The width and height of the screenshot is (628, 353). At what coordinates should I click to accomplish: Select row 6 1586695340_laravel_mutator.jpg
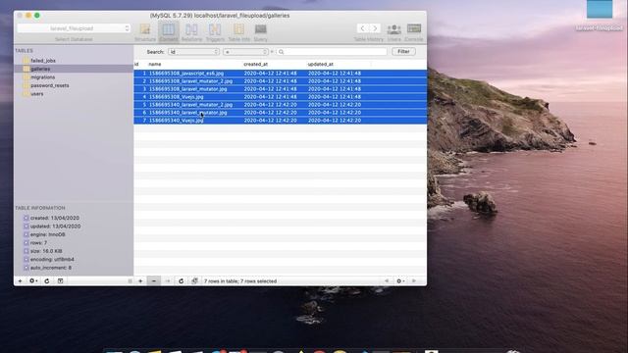[280, 113]
